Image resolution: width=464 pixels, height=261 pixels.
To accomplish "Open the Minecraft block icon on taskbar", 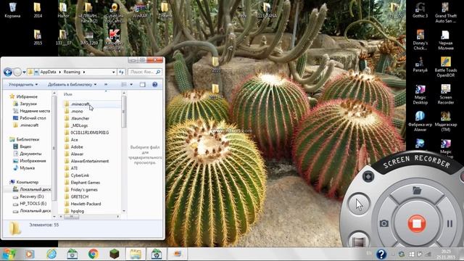I will coord(115,254).
